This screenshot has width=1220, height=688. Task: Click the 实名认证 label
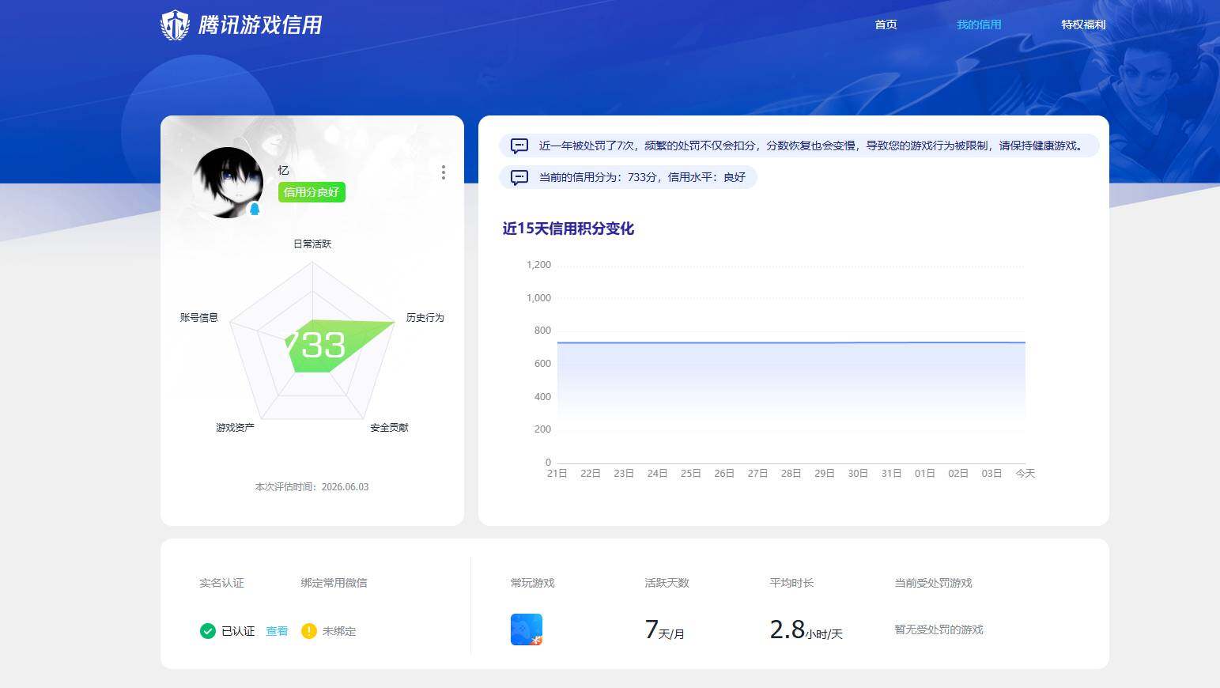click(221, 583)
